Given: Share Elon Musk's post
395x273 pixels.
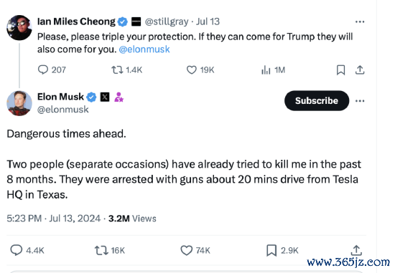Looking at the screenshot, I should tap(356, 250).
